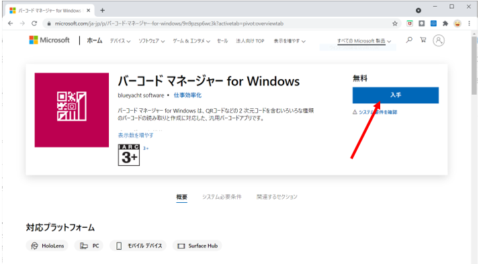Click the IARC 3+ rating badge
The width and height of the screenshot is (479, 264).
[129, 155]
